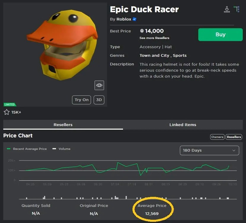This screenshot has width=246, height=223.
Task: Open the 180 Days dropdown
Action: click(210, 150)
